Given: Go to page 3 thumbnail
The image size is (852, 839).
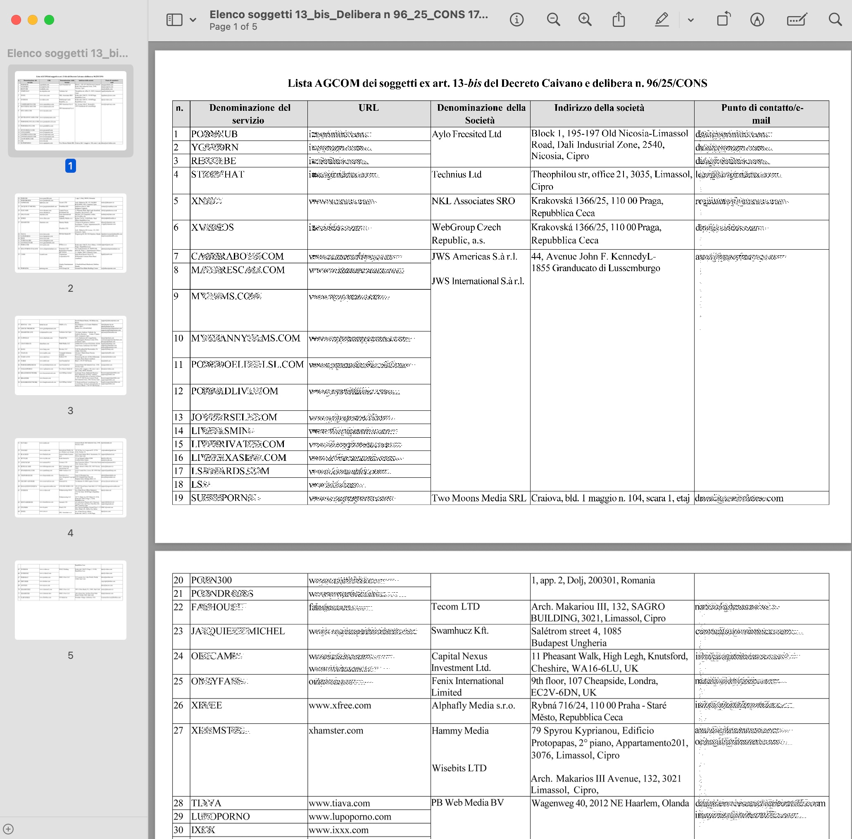Looking at the screenshot, I should pyautogui.click(x=71, y=355).
